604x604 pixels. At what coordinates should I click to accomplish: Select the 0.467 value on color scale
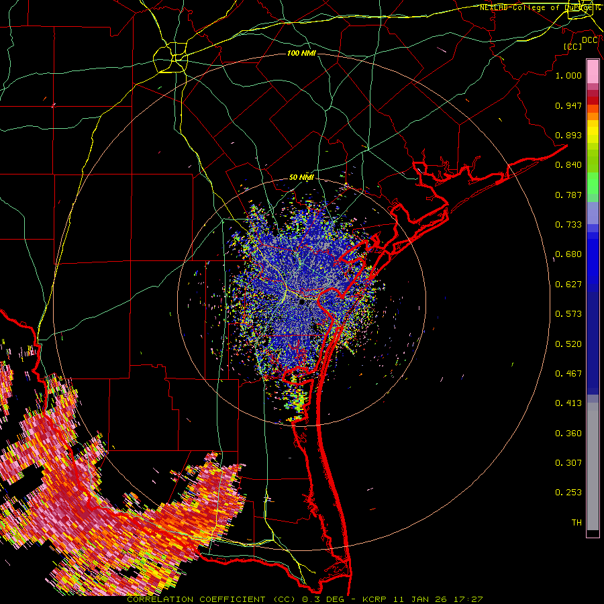point(568,374)
